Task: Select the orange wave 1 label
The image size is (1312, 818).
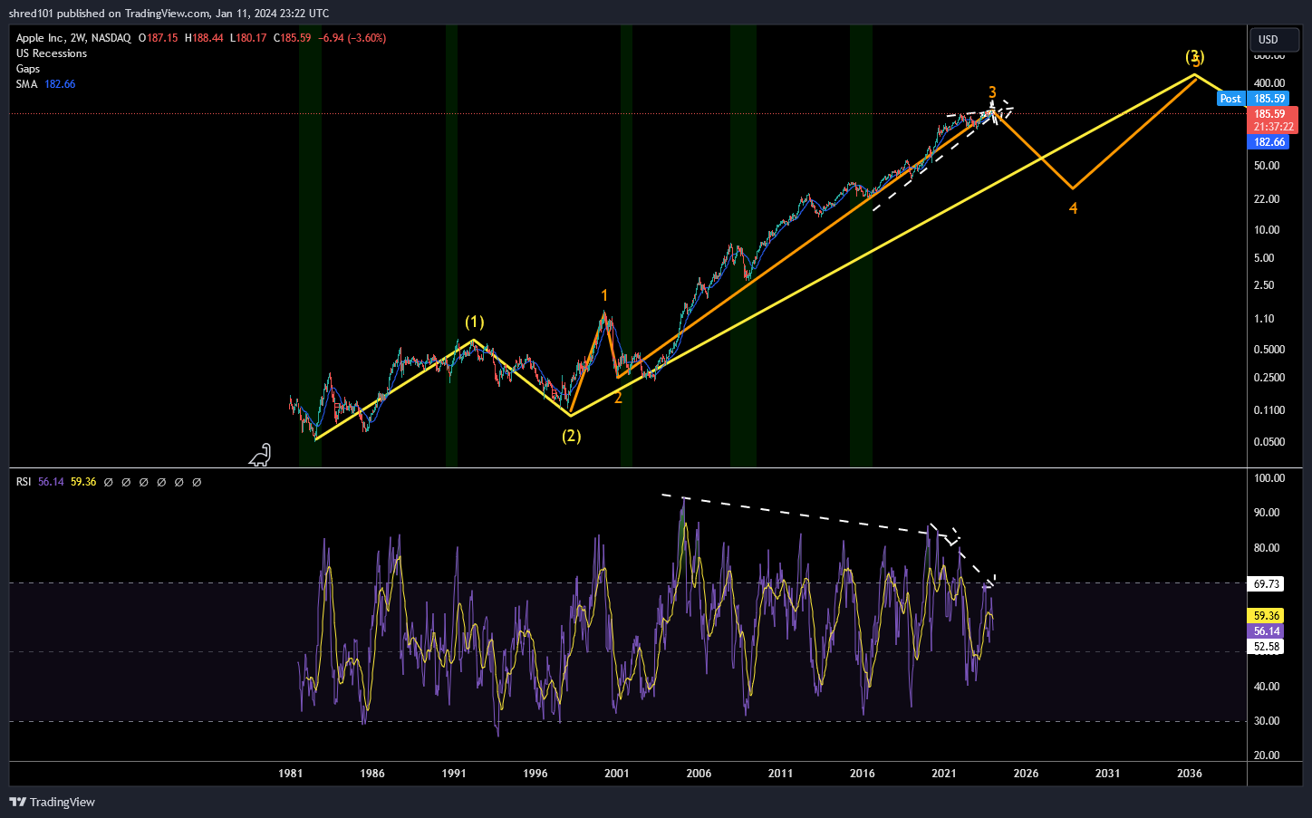Action: point(604,295)
